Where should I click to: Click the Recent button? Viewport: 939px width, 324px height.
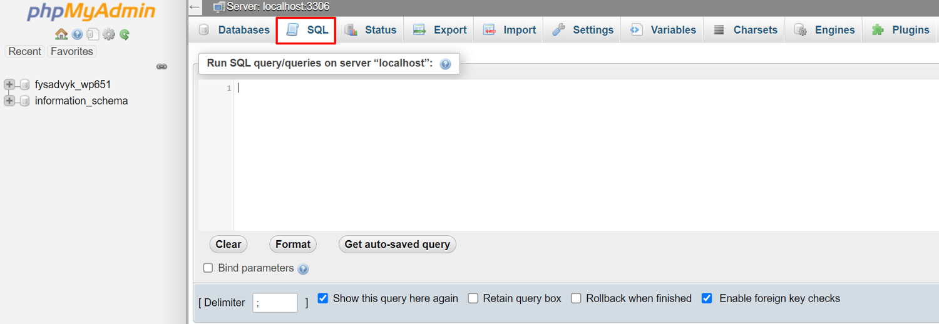[x=25, y=51]
